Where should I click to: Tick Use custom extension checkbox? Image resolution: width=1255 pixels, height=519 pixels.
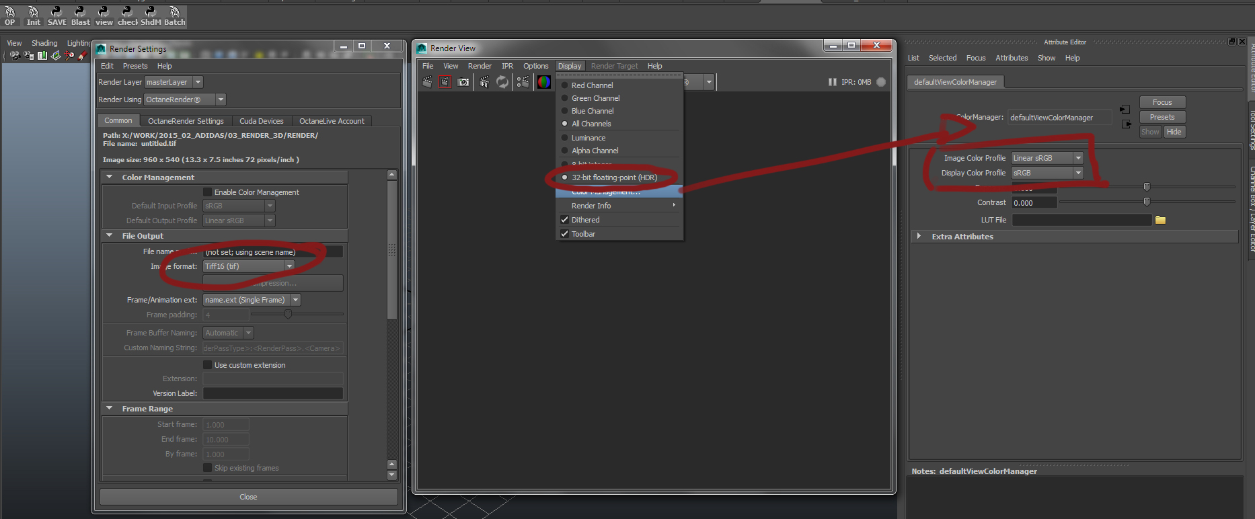[207, 365]
